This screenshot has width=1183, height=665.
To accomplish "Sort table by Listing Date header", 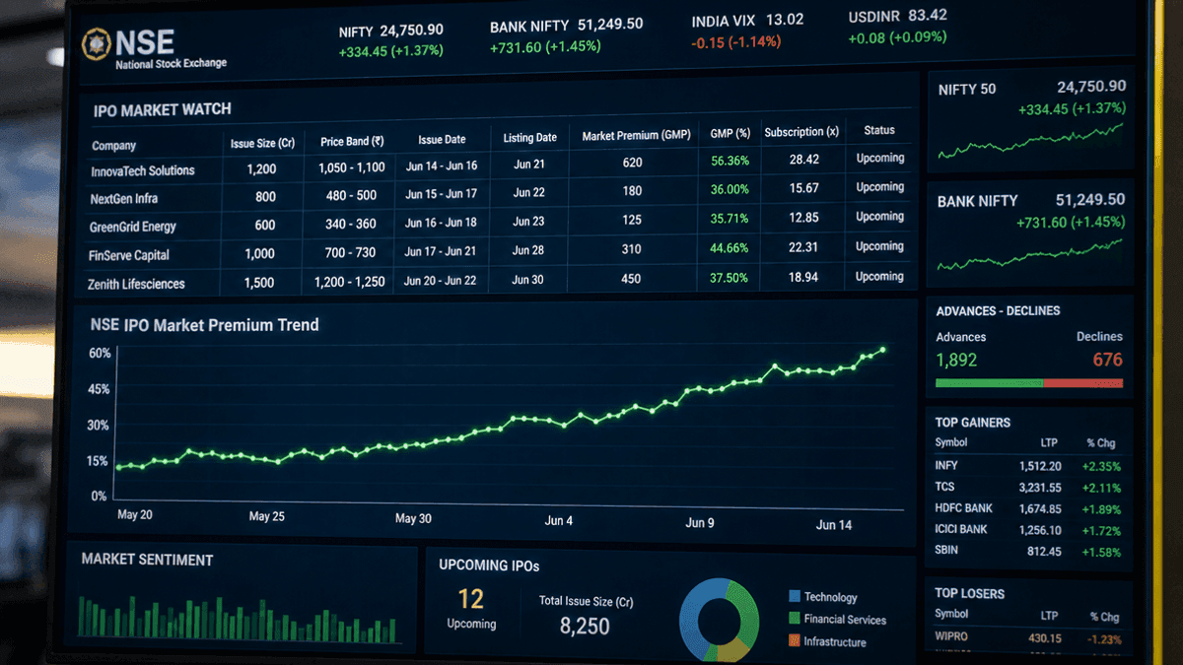I will click(529, 137).
